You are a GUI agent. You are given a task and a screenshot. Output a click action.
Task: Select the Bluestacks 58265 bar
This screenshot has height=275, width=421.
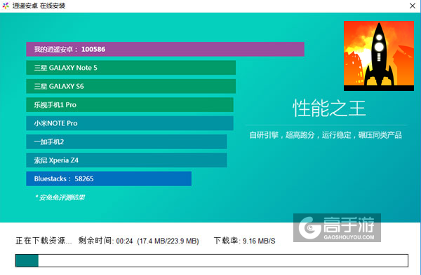pos(109,178)
